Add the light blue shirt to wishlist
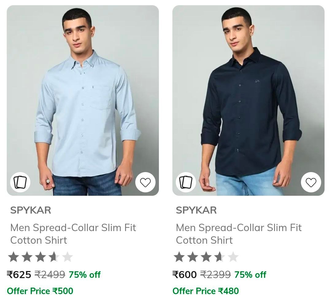 pyautogui.click(x=145, y=182)
